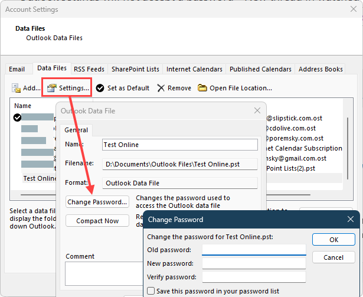Image resolution: width=363 pixels, height=297 pixels.
Task: Open Settings for the data file
Action: click(x=68, y=88)
